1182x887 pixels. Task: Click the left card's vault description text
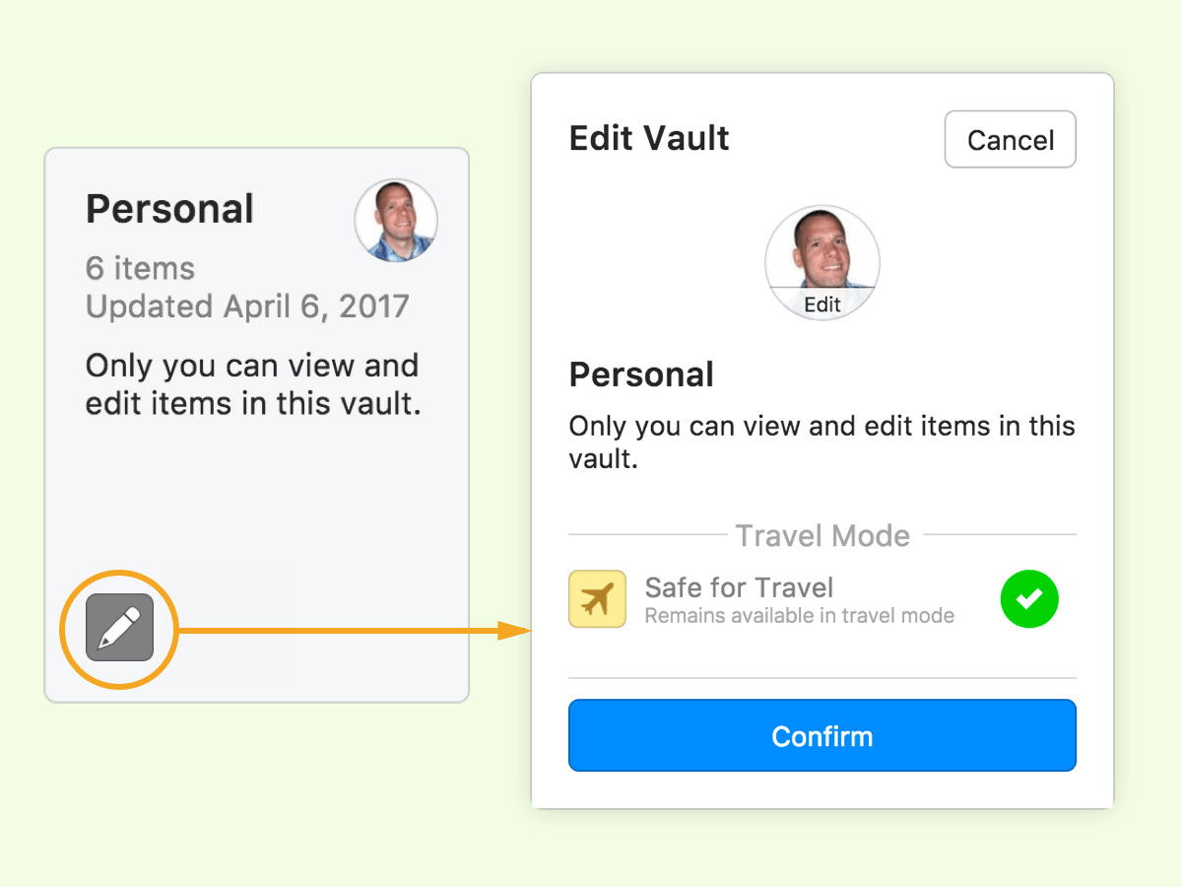pyautogui.click(x=253, y=384)
